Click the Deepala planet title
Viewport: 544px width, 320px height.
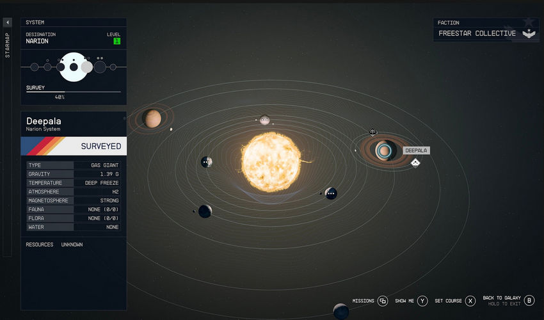pos(44,121)
